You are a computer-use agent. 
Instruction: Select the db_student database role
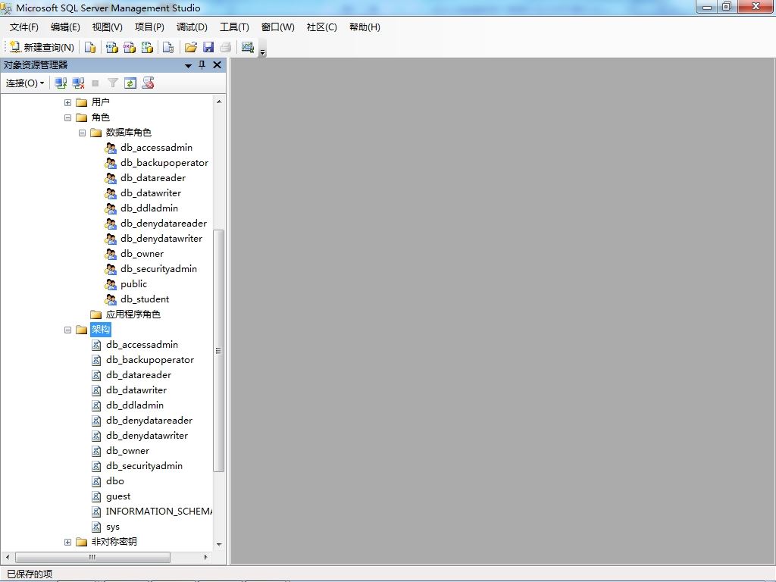(145, 299)
